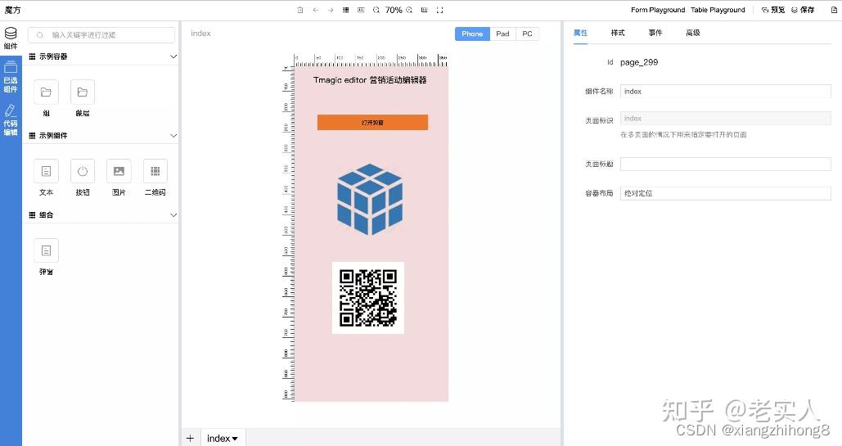The width and height of the screenshot is (842, 446).
Task: Click the redo arrow in toolbar
Action: 331,10
